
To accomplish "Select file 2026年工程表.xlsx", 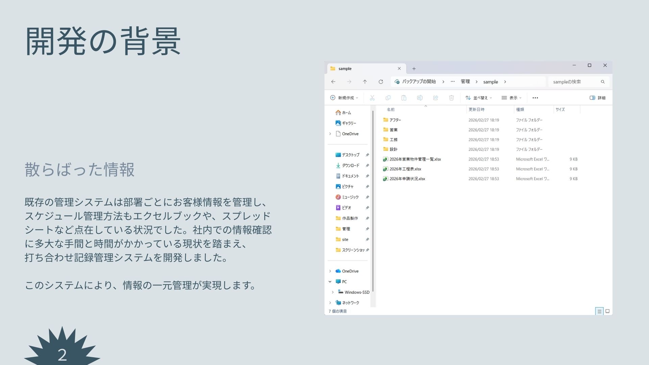I will (405, 169).
